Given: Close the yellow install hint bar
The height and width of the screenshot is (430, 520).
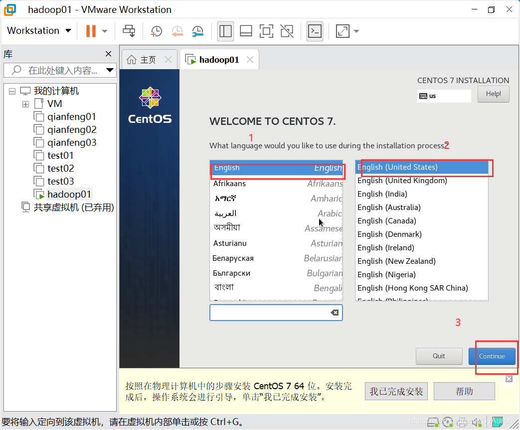Looking at the screenshot, I should [509, 379].
